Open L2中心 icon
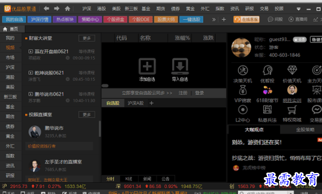Viewport: 322px width, 194px height. click(243, 110)
